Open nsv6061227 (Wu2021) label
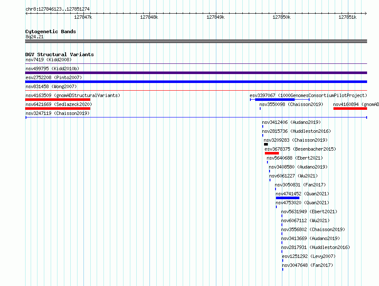 tap(293, 176)
